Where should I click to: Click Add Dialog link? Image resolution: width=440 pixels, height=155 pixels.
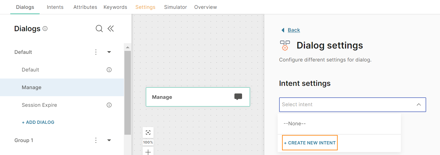[38, 122]
